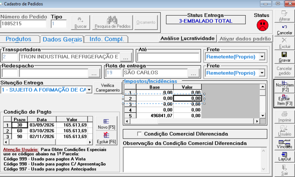Click down arrow of Impostos vertical scrollbar
The height and width of the screenshot is (177, 295).
click(x=263, y=116)
